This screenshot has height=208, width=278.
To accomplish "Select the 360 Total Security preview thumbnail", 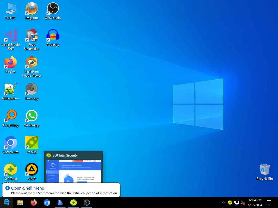I will (x=74, y=171).
